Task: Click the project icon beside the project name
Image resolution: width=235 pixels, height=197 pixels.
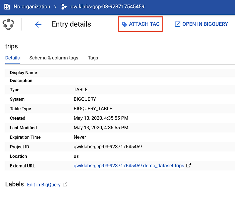Action: pyautogui.click(x=64, y=6)
